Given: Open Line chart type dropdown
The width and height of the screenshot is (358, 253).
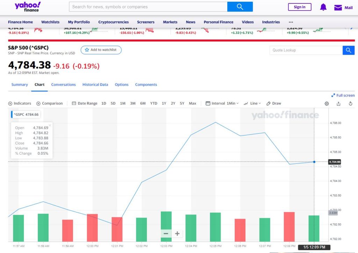Looking at the screenshot, I should tap(252, 103).
